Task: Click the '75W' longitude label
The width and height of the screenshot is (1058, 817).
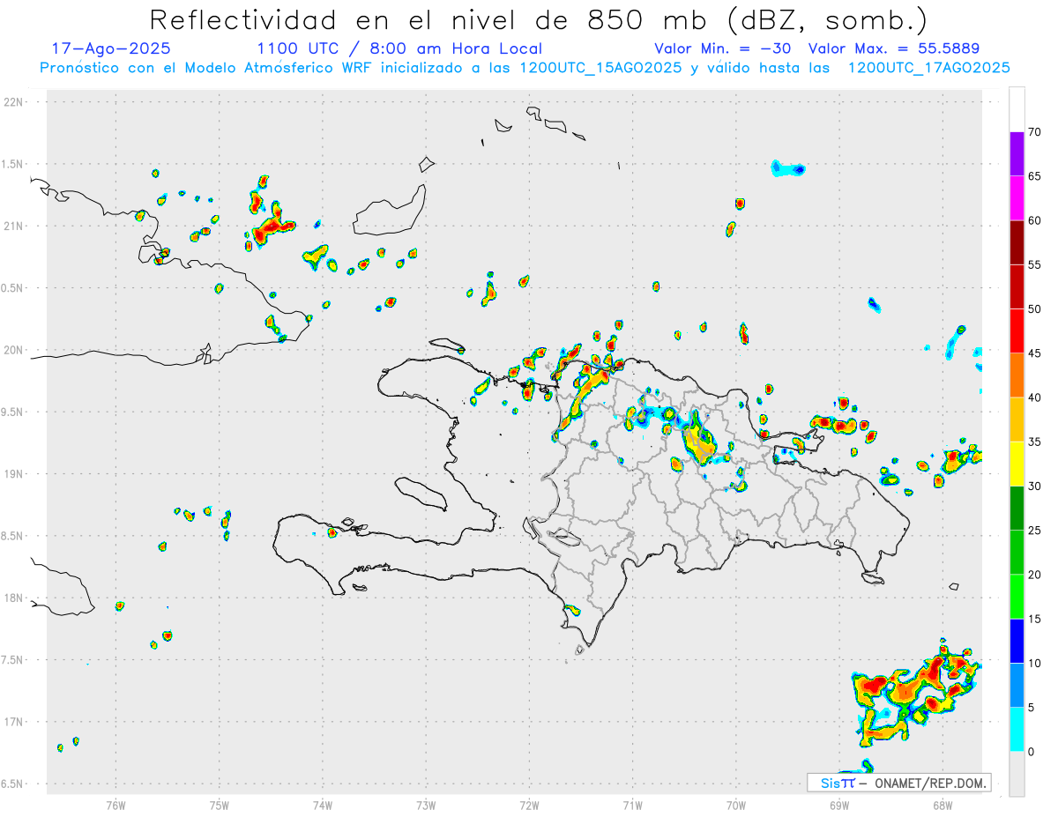Action: 220,806
